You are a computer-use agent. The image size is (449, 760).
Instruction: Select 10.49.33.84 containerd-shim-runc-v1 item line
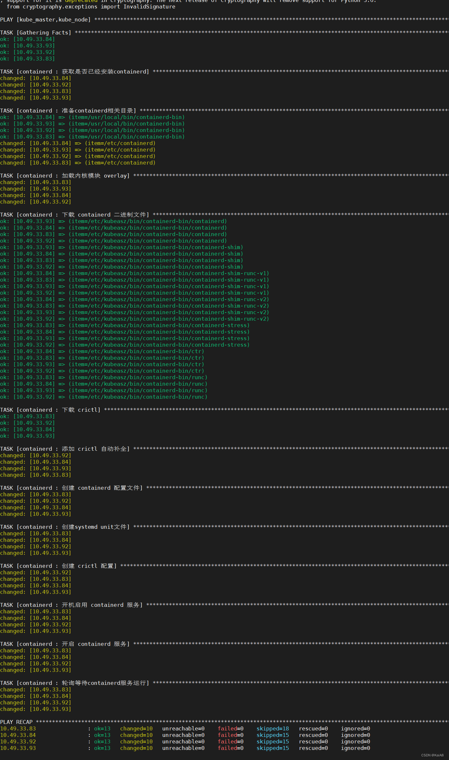[135, 273]
